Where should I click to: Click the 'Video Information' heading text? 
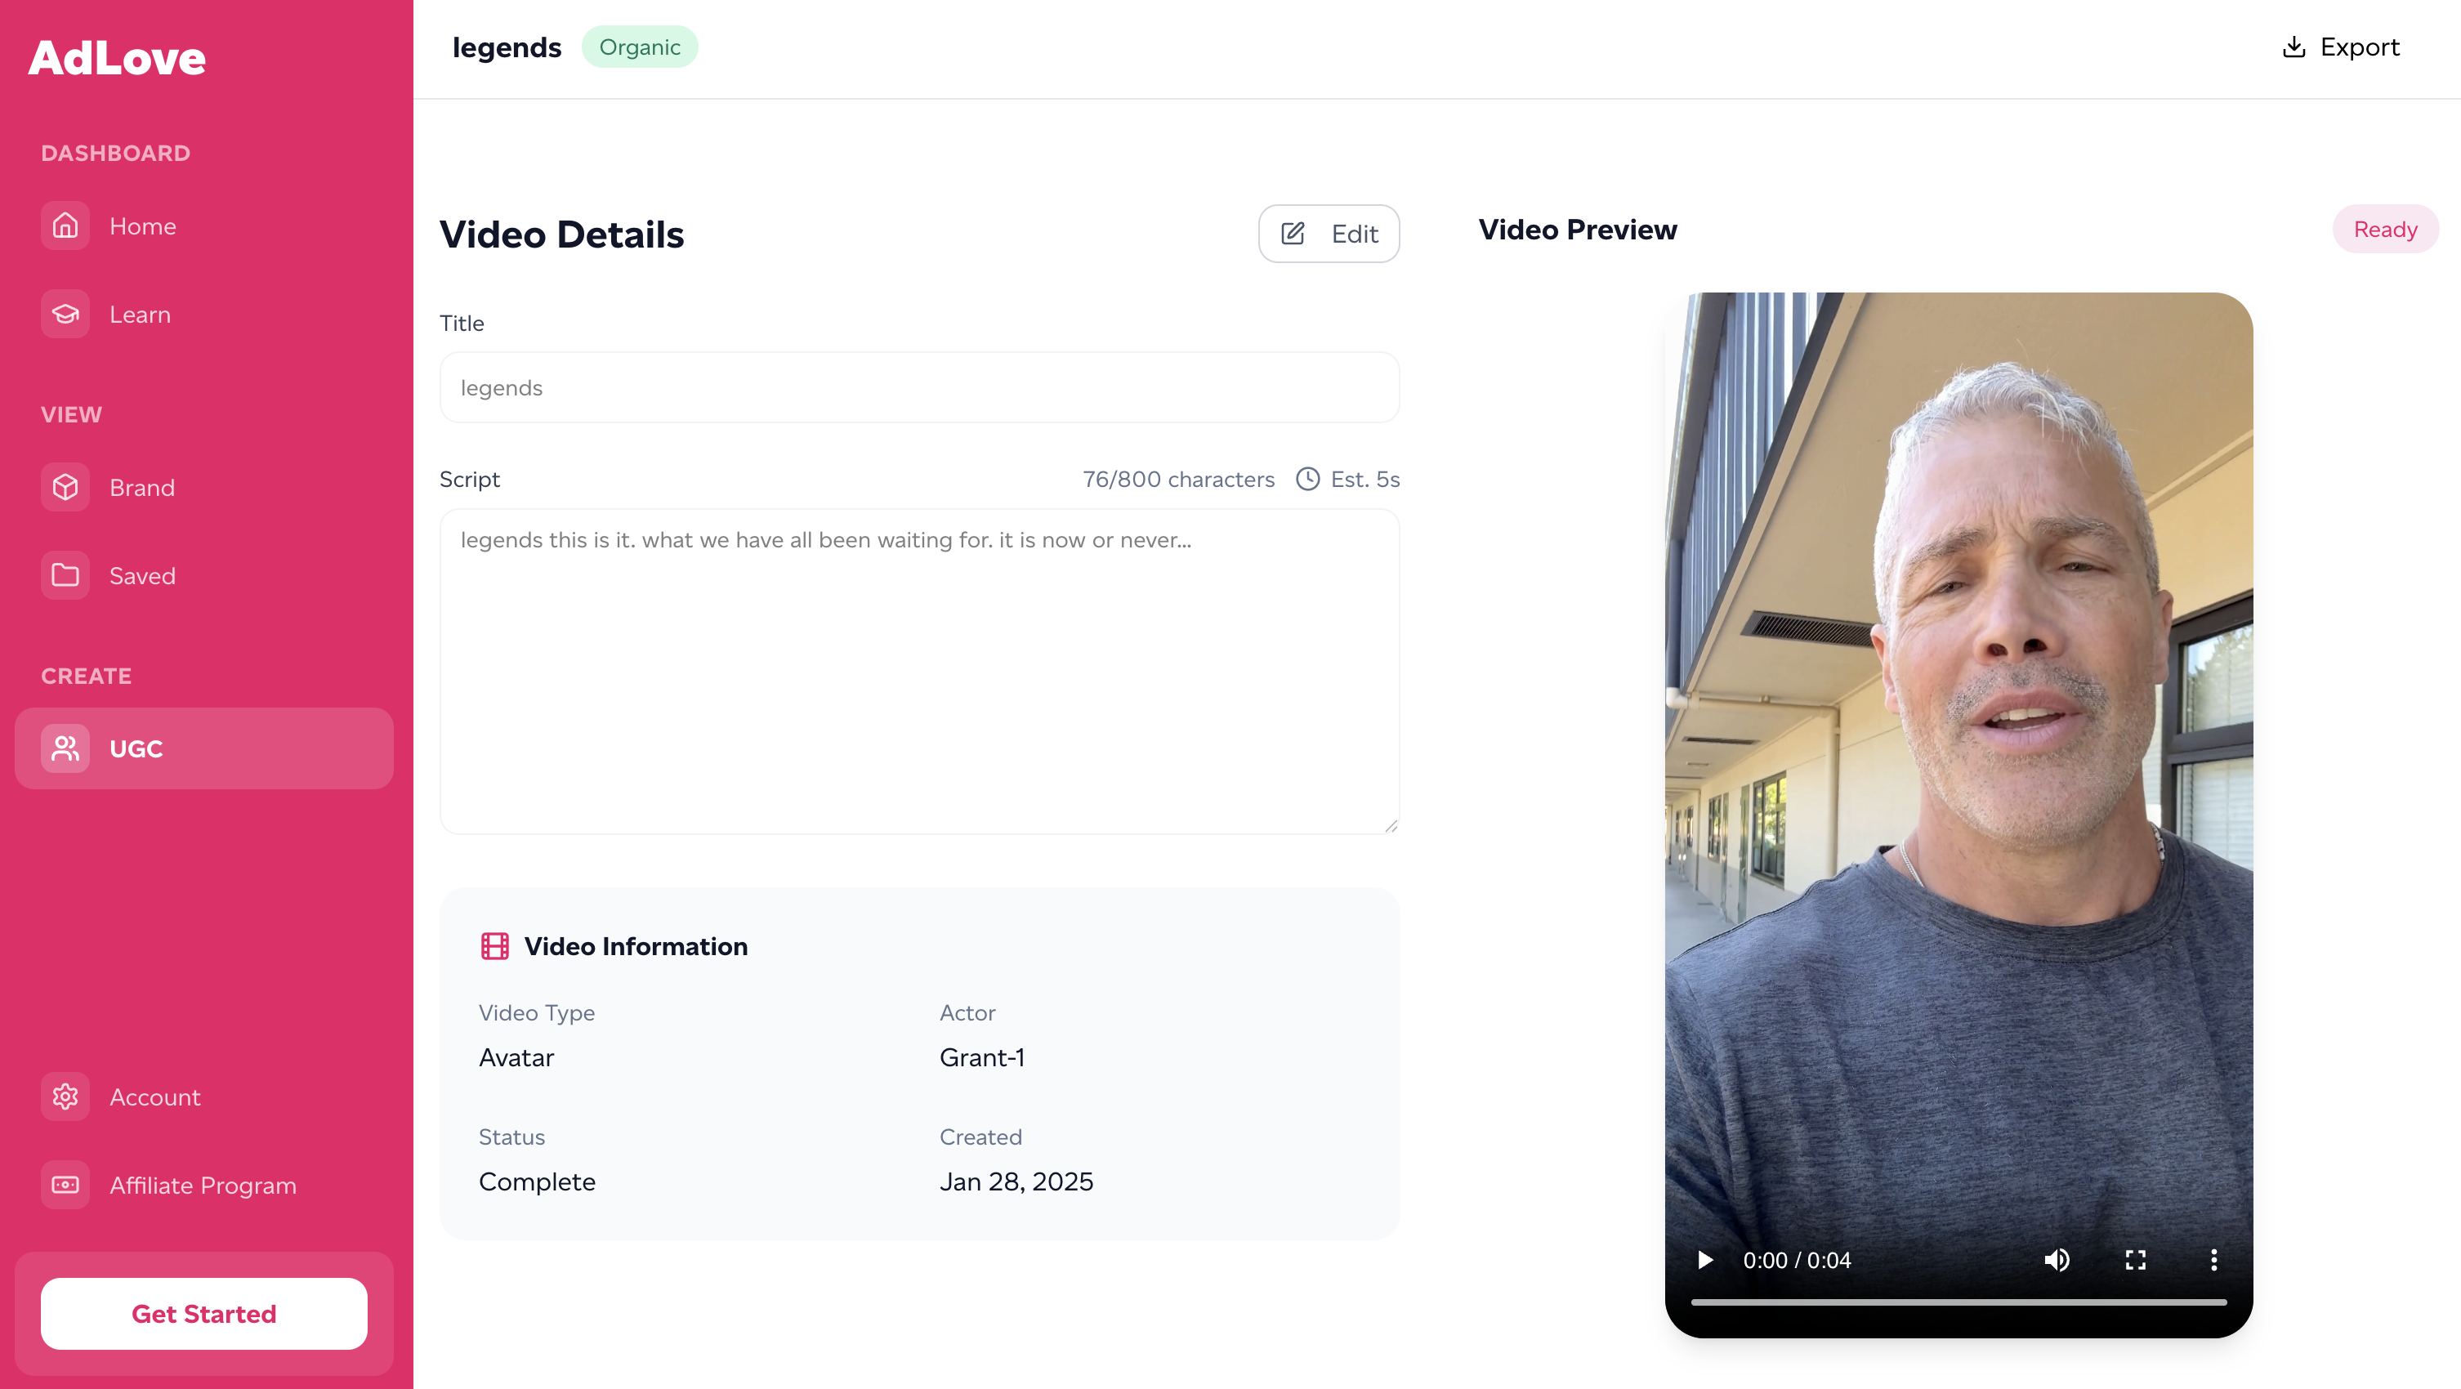(x=636, y=945)
